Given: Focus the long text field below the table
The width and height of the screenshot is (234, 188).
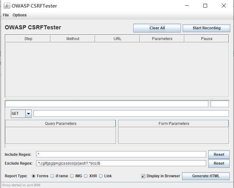Looking at the screenshot, I should 107,104.
